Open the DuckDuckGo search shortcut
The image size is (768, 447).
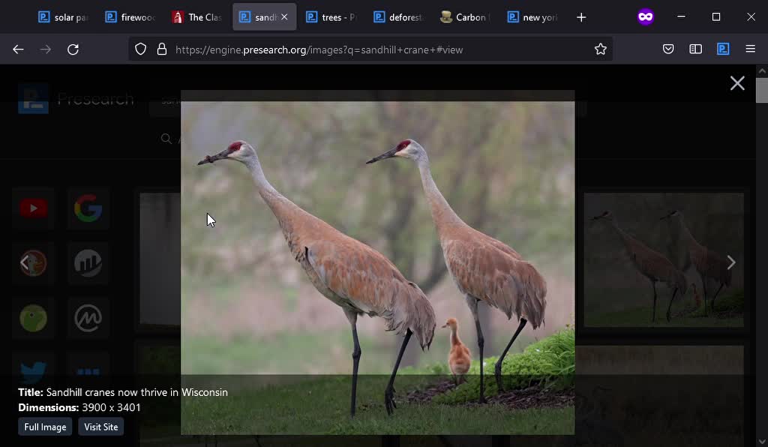(33, 263)
